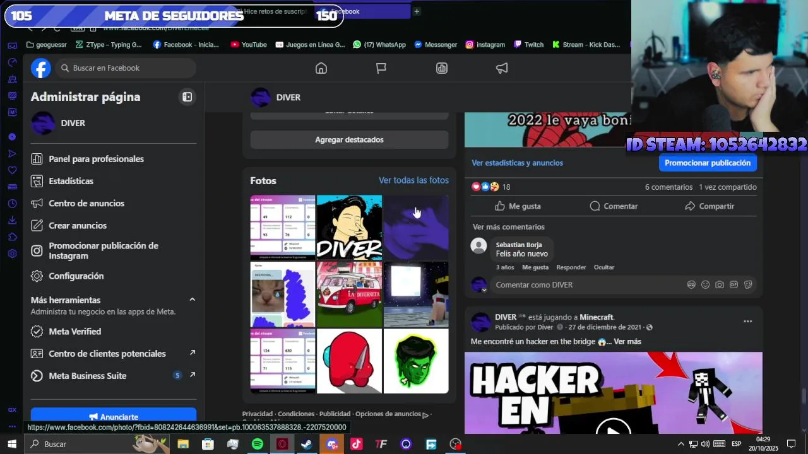808x454 pixels.
Task: Open the instagram bookmark
Action: [485, 45]
